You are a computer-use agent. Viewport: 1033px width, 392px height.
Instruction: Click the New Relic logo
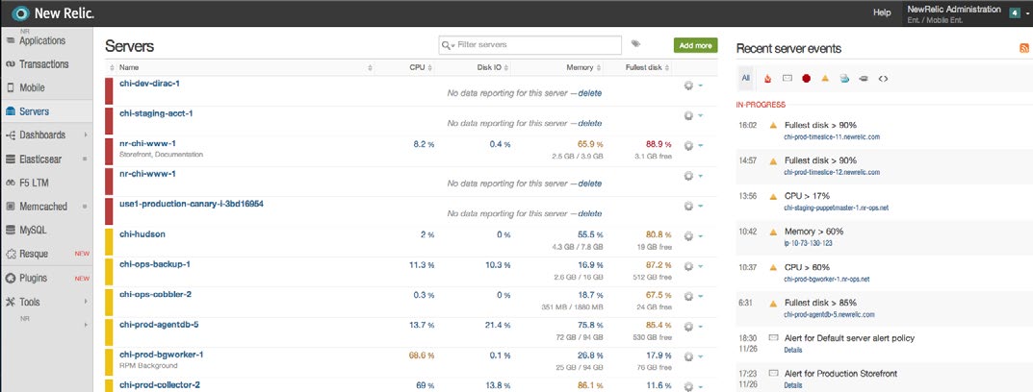[x=53, y=12]
